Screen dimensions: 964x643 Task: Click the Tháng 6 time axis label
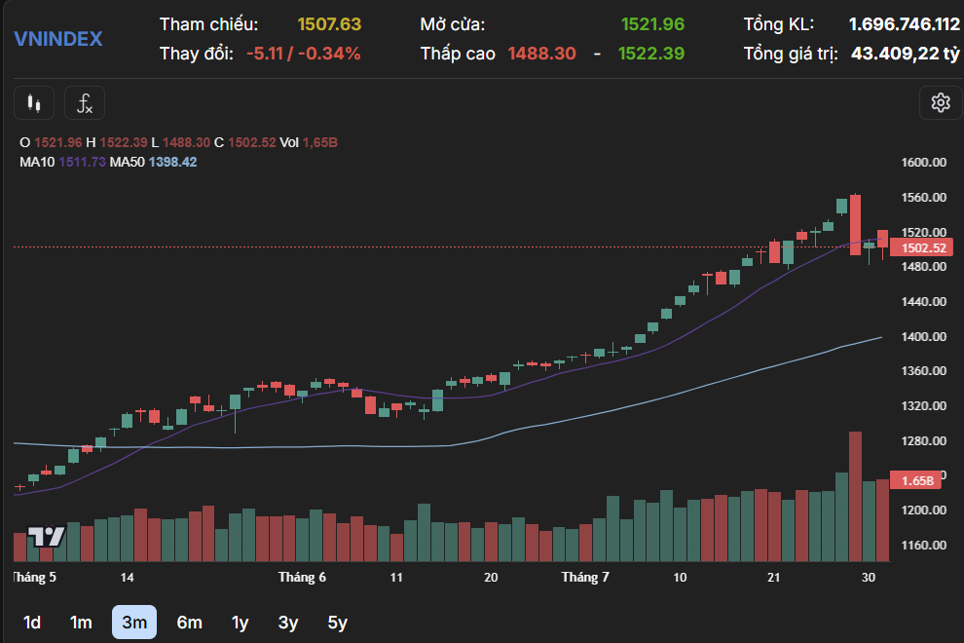(x=302, y=578)
